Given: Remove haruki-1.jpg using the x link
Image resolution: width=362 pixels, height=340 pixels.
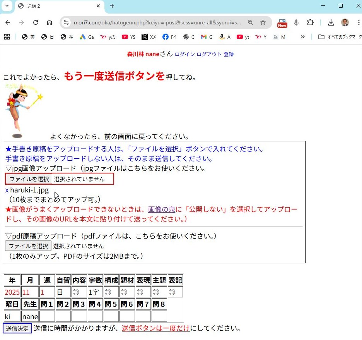Looking at the screenshot, I should click(7, 190).
